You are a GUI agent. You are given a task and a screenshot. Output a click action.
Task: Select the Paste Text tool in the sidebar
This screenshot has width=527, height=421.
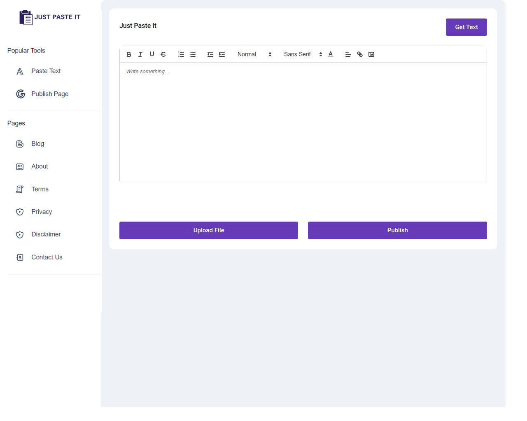(x=46, y=71)
